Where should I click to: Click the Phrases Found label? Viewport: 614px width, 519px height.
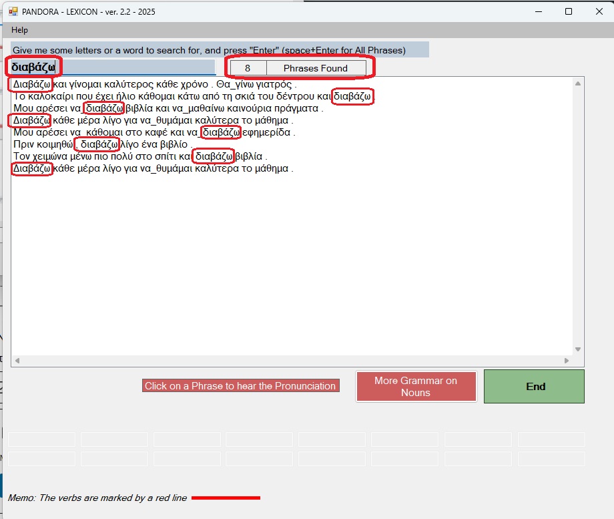[x=316, y=68]
